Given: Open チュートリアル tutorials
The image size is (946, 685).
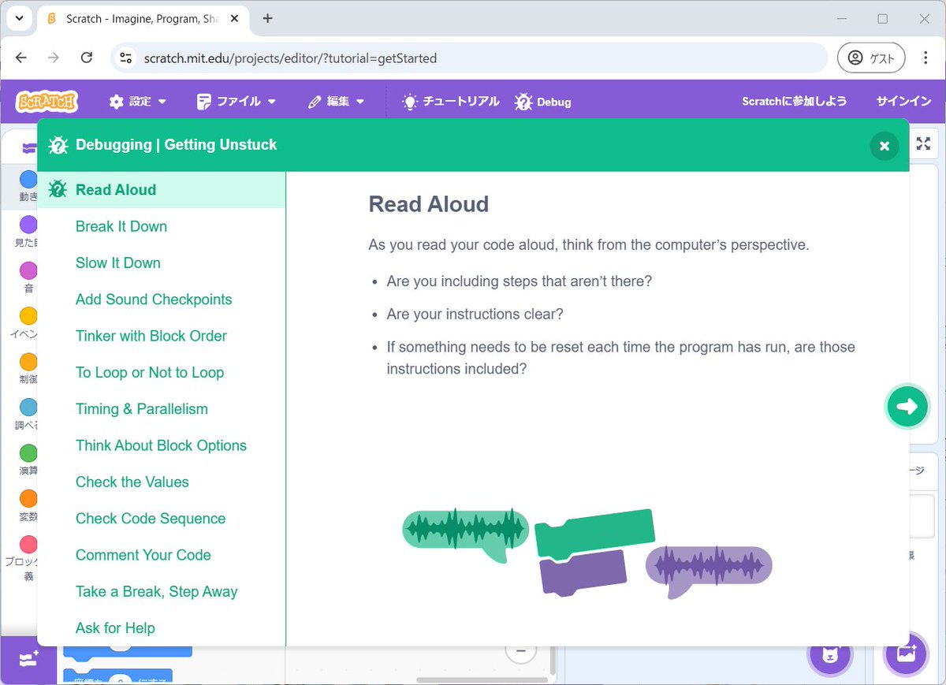Looking at the screenshot, I should coord(451,101).
